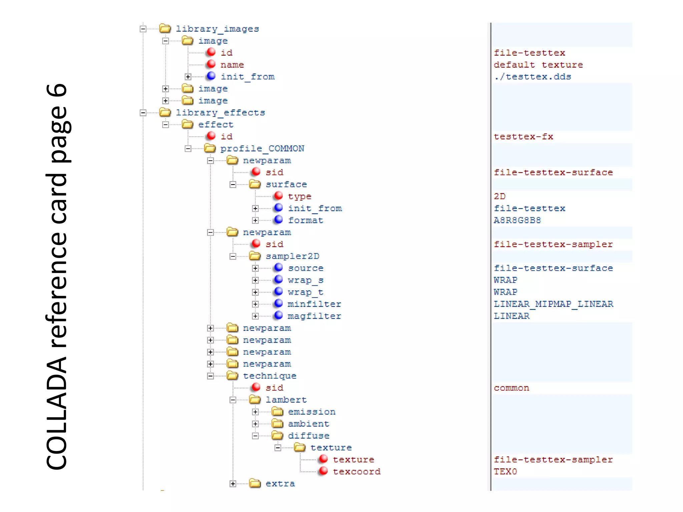Expand the ambient node
Screen dimensions: 683x512
(255, 424)
